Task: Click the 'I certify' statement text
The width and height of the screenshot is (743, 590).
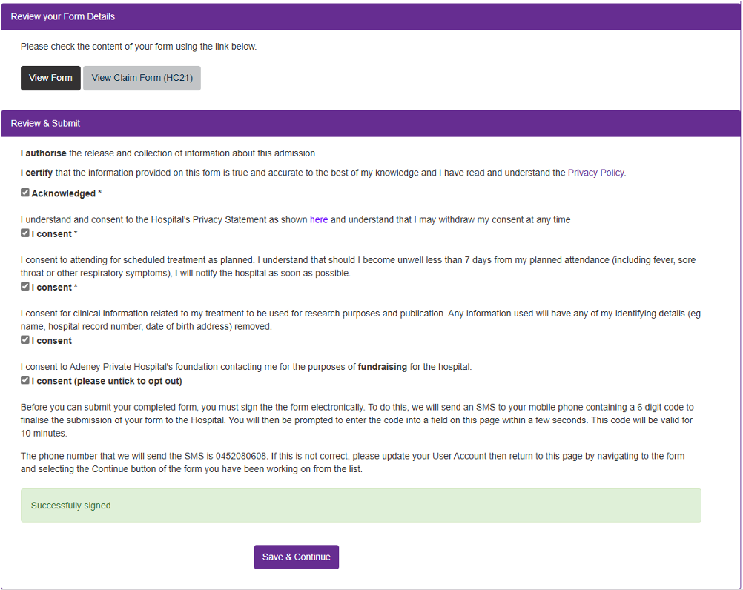Action: pyautogui.click(x=323, y=173)
